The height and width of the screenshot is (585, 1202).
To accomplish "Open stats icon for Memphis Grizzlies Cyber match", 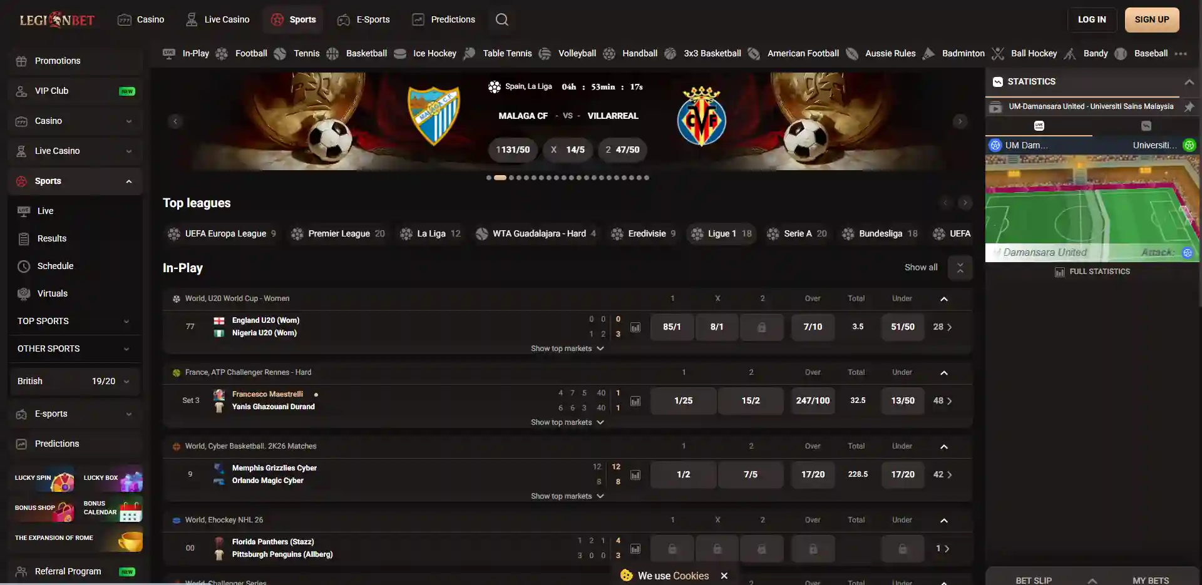I will point(635,475).
